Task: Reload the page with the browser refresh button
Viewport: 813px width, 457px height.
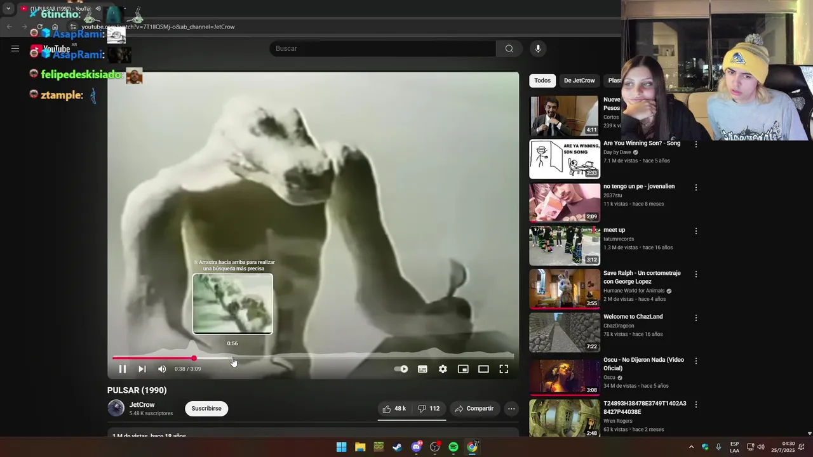Action: (x=39, y=27)
